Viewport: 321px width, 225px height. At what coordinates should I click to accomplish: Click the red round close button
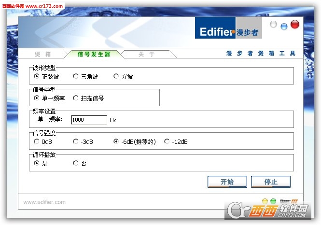point(295,24)
